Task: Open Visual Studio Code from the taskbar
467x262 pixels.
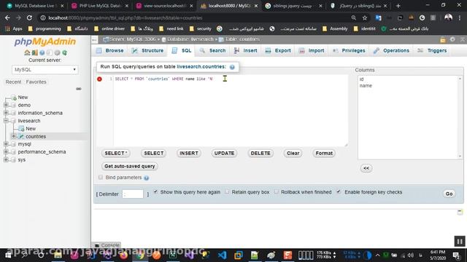Action: pos(222,255)
